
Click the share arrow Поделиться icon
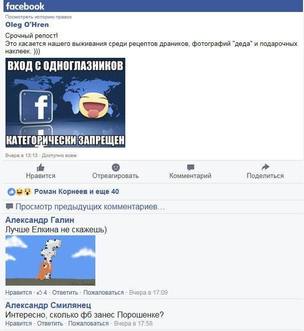pyautogui.click(x=265, y=167)
